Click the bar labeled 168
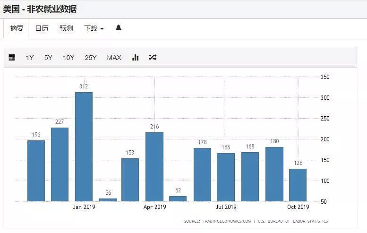Image resolution: width=367 pixels, height=233 pixels. tap(250, 177)
